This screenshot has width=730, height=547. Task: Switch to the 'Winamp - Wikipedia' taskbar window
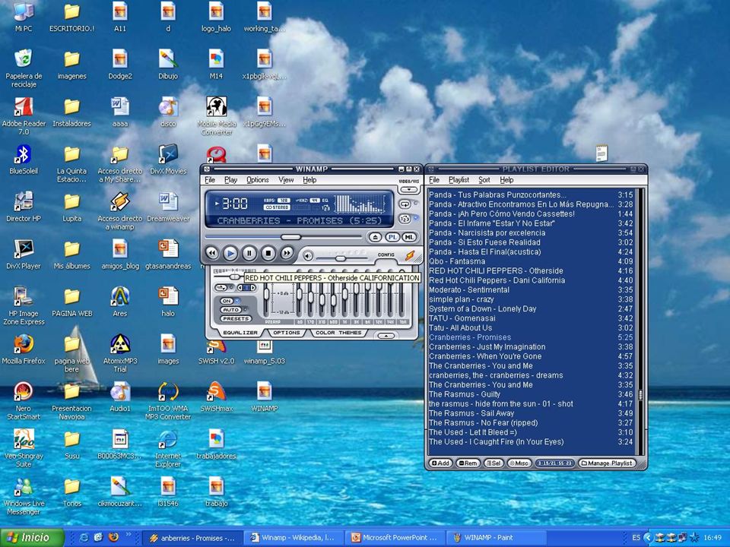(x=294, y=538)
